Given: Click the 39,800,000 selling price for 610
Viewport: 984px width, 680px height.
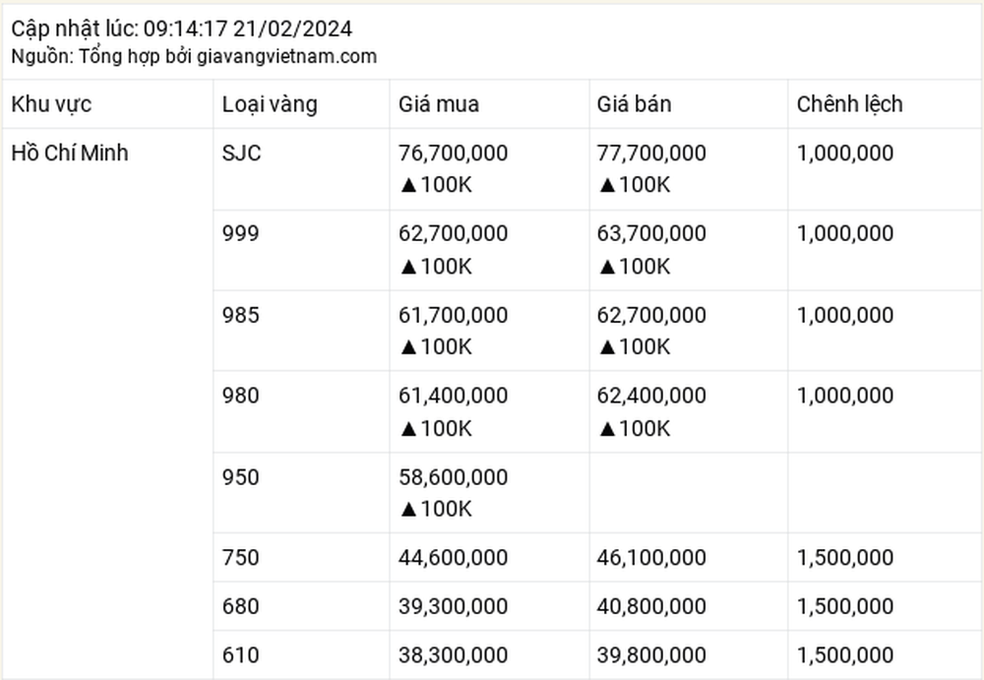Looking at the screenshot, I should point(651,655).
